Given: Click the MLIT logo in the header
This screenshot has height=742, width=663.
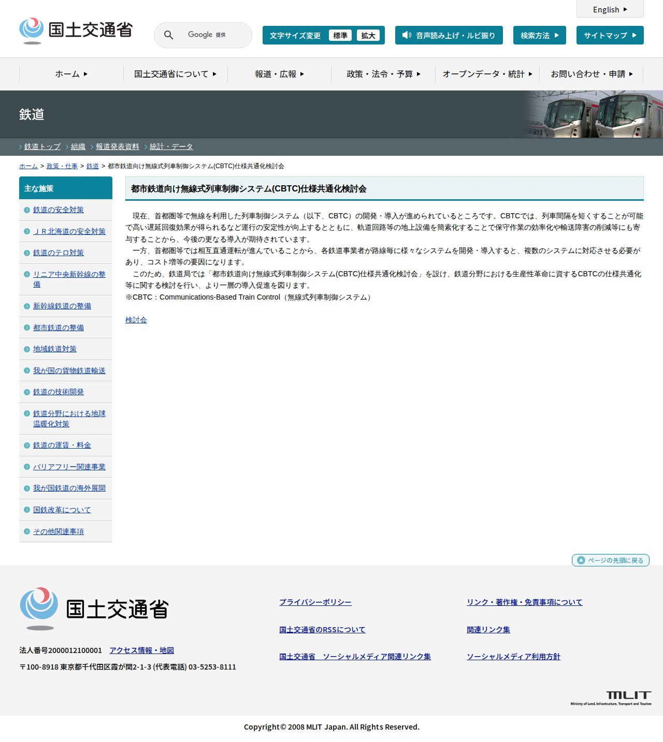Looking at the screenshot, I should [76, 31].
